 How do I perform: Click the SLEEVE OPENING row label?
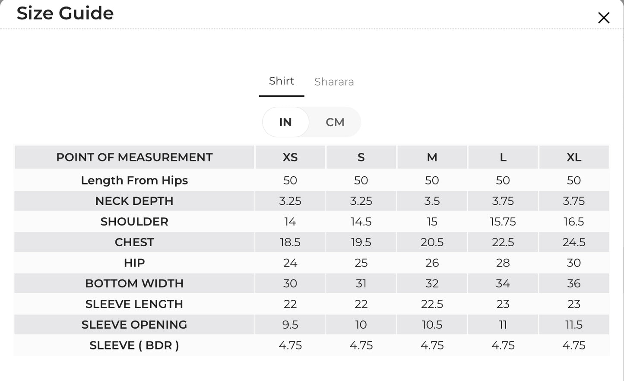tap(134, 325)
